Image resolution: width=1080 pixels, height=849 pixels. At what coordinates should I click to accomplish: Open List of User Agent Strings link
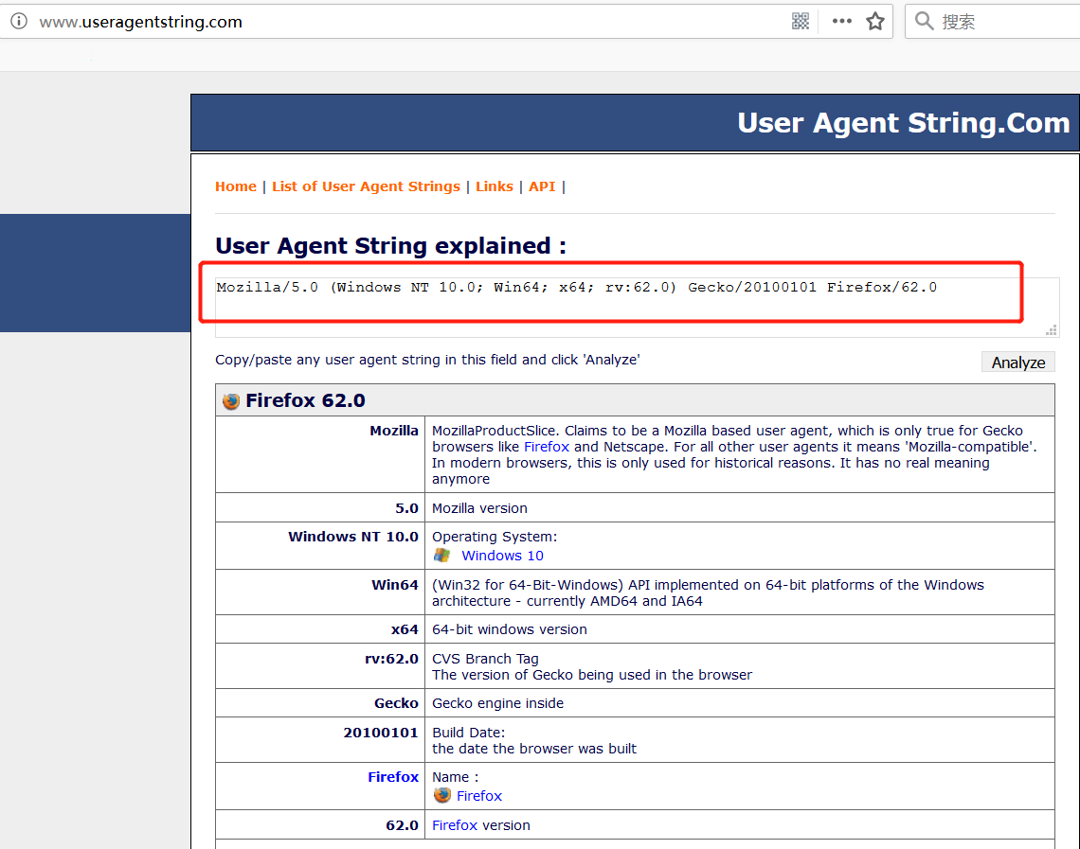366,186
